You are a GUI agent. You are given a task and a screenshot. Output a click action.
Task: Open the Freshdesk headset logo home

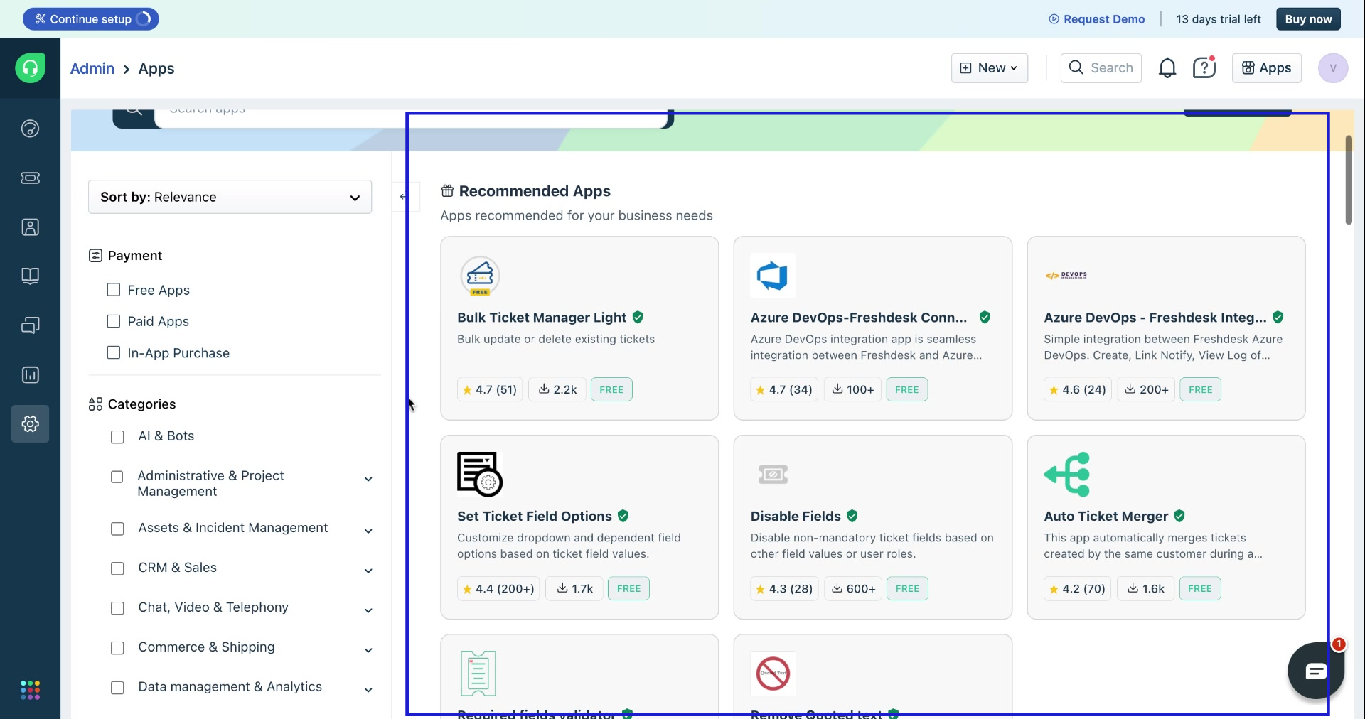pyautogui.click(x=30, y=68)
